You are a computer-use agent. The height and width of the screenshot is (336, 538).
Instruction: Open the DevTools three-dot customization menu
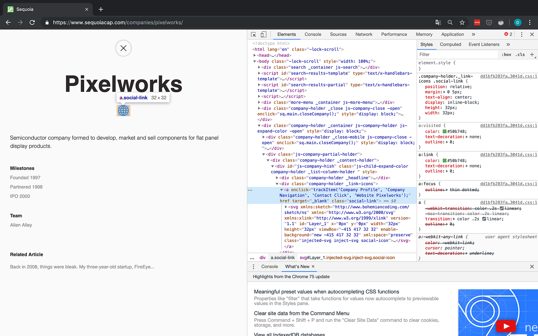coord(521,34)
